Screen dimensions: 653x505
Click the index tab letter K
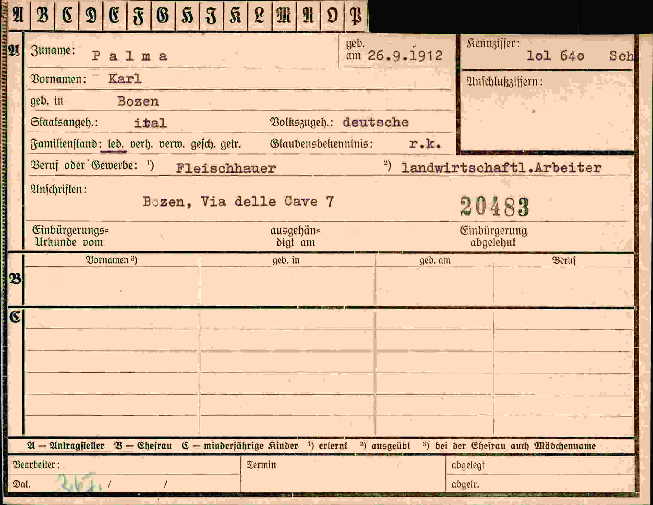coord(235,15)
